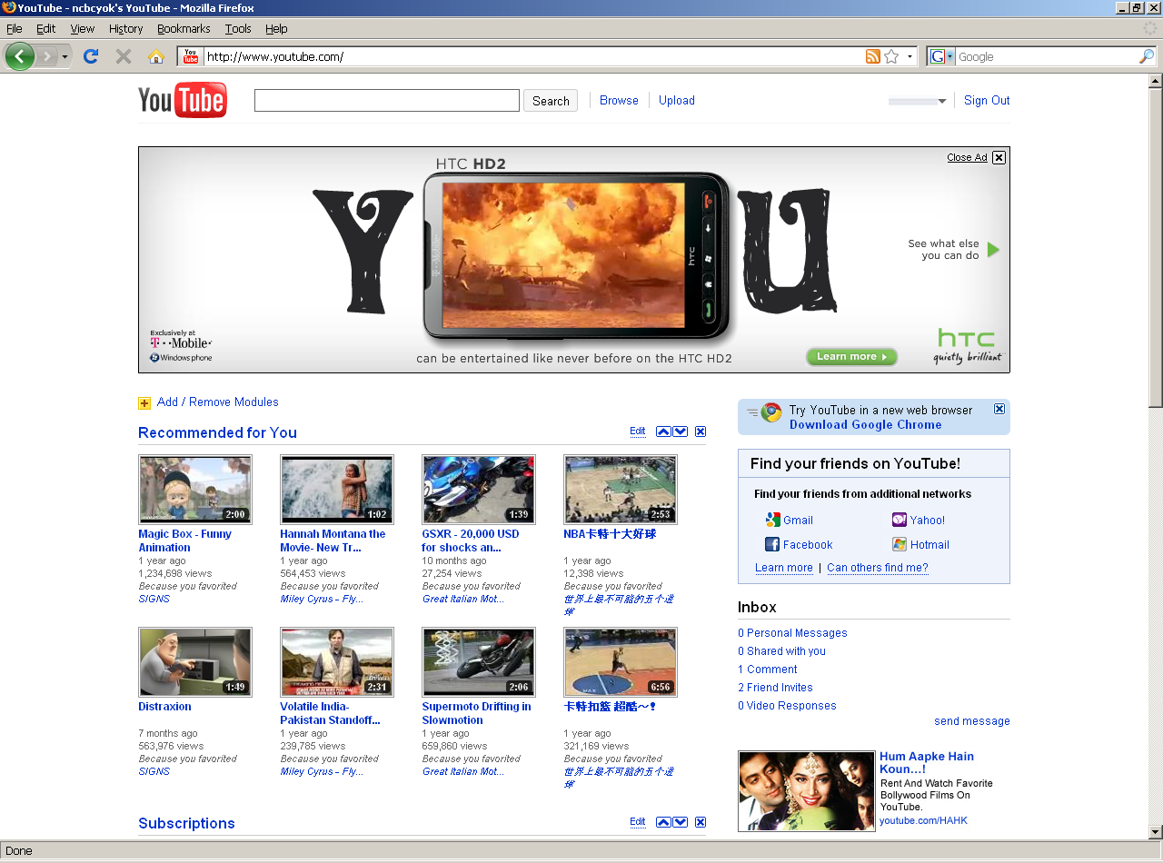Move the Recommended for You module up

663,431
